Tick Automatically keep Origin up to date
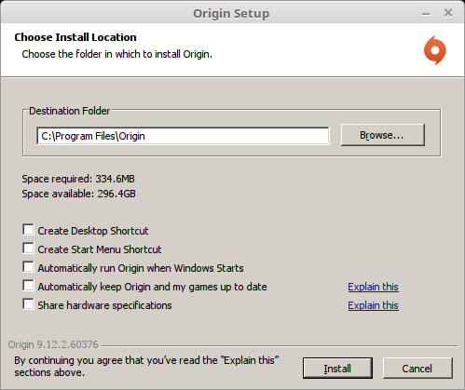This screenshot has height=390, width=465. pos(28,286)
